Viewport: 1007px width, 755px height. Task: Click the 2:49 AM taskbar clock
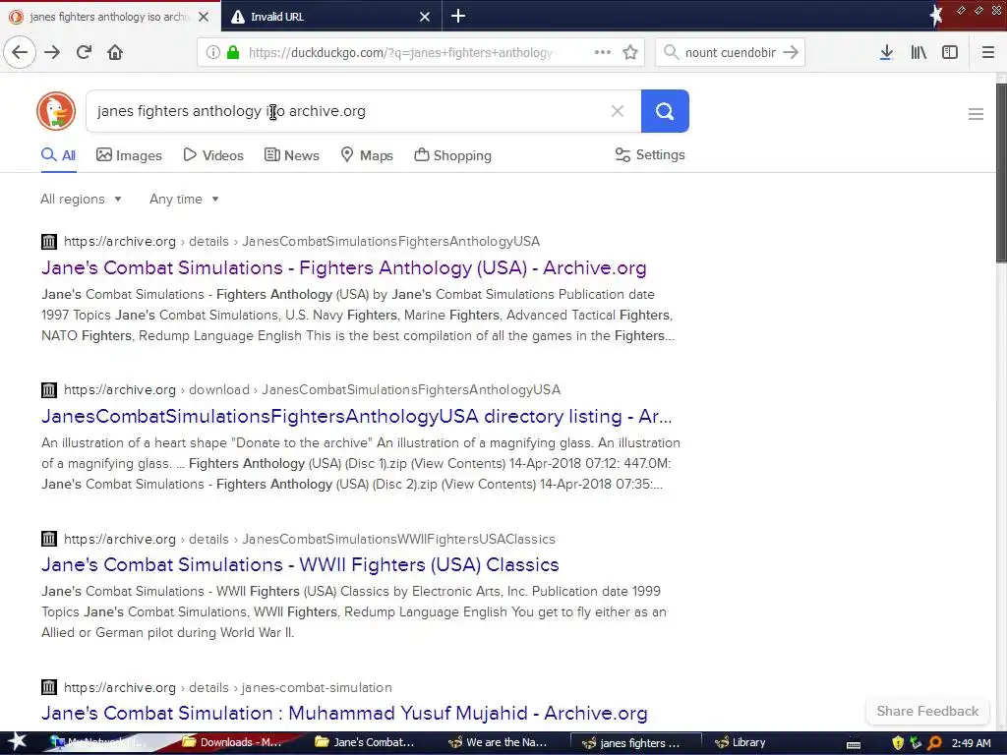(x=971, y=743)
